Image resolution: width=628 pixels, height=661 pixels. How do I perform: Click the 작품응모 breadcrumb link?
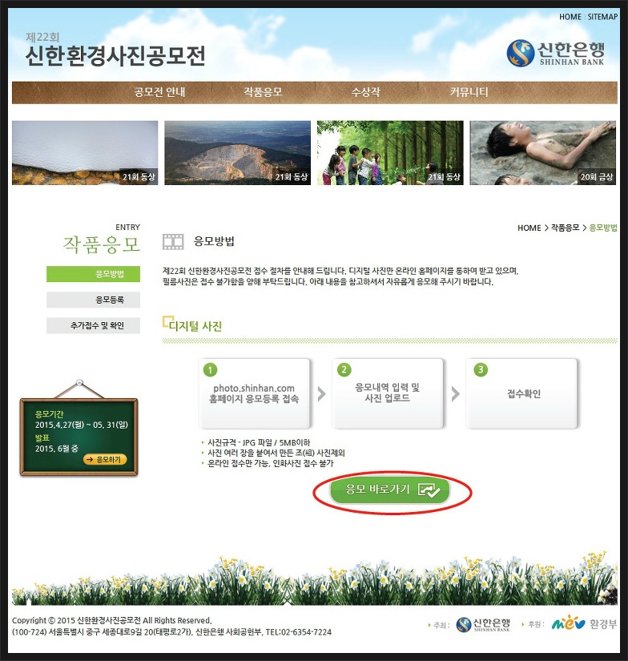[566, 228]
